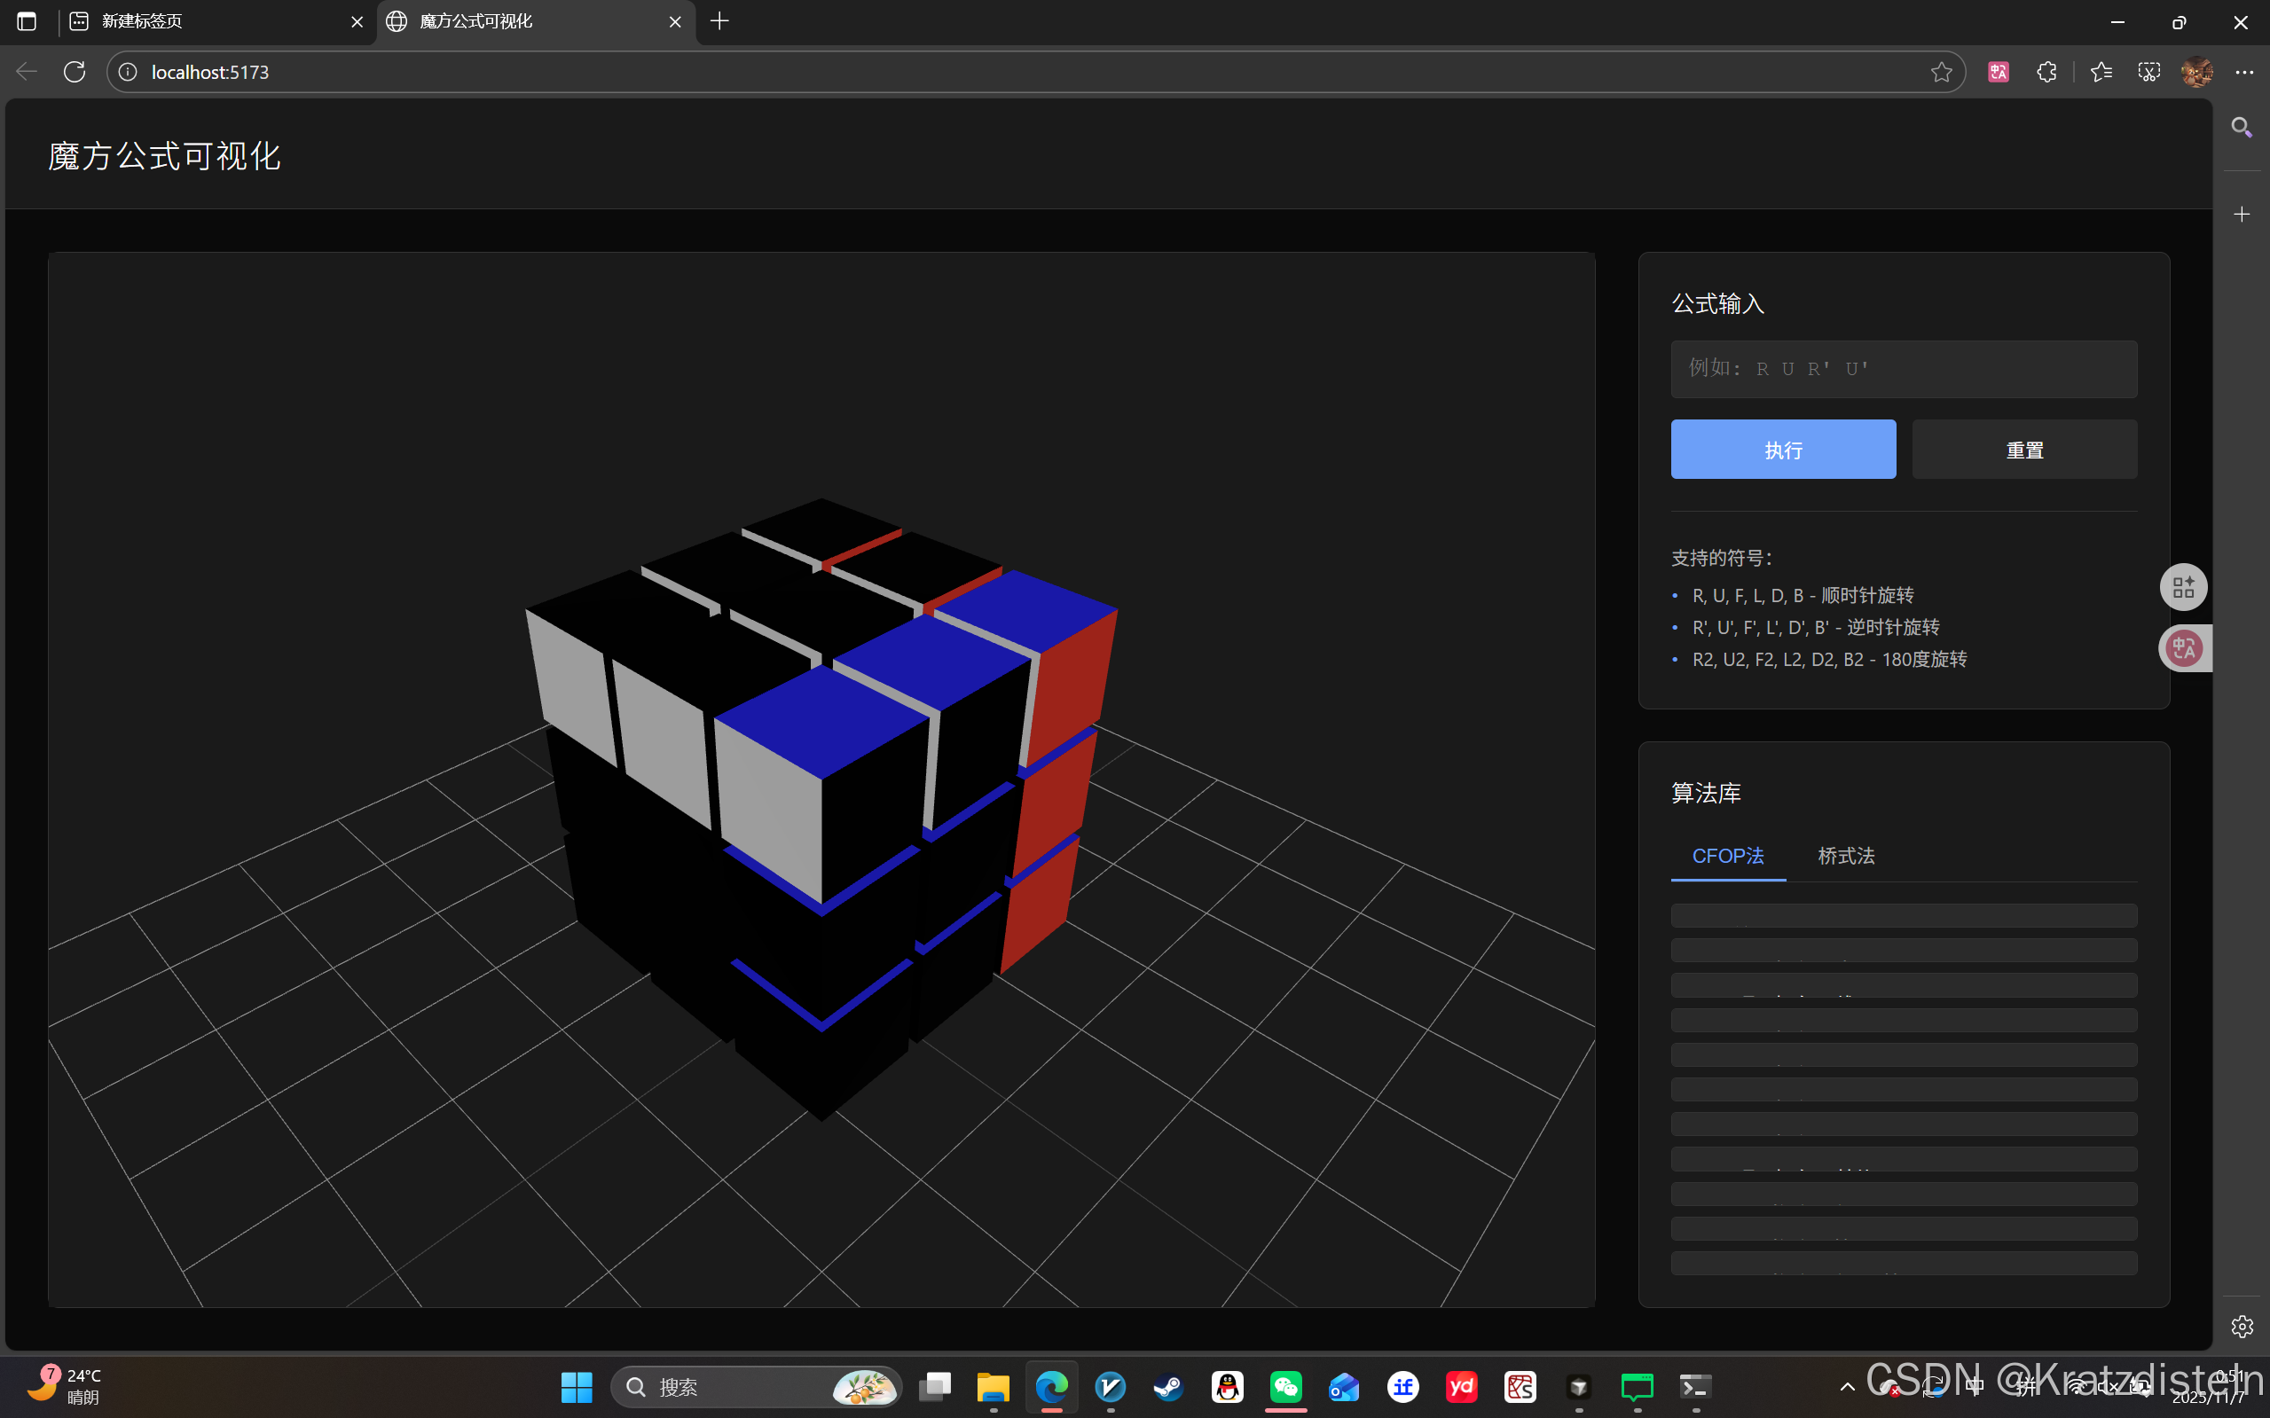2270x1418 pixels.
Task: Click the browser refresh icon
Action: point(75,72)
